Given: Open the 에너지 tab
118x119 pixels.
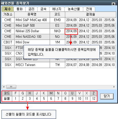Looking at the screenshot, I should tap(57, 9).
